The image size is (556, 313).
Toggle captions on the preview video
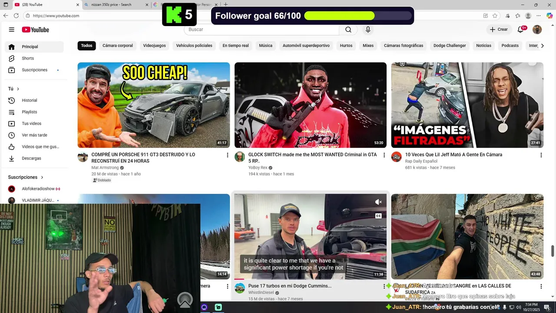click(379, 216)
